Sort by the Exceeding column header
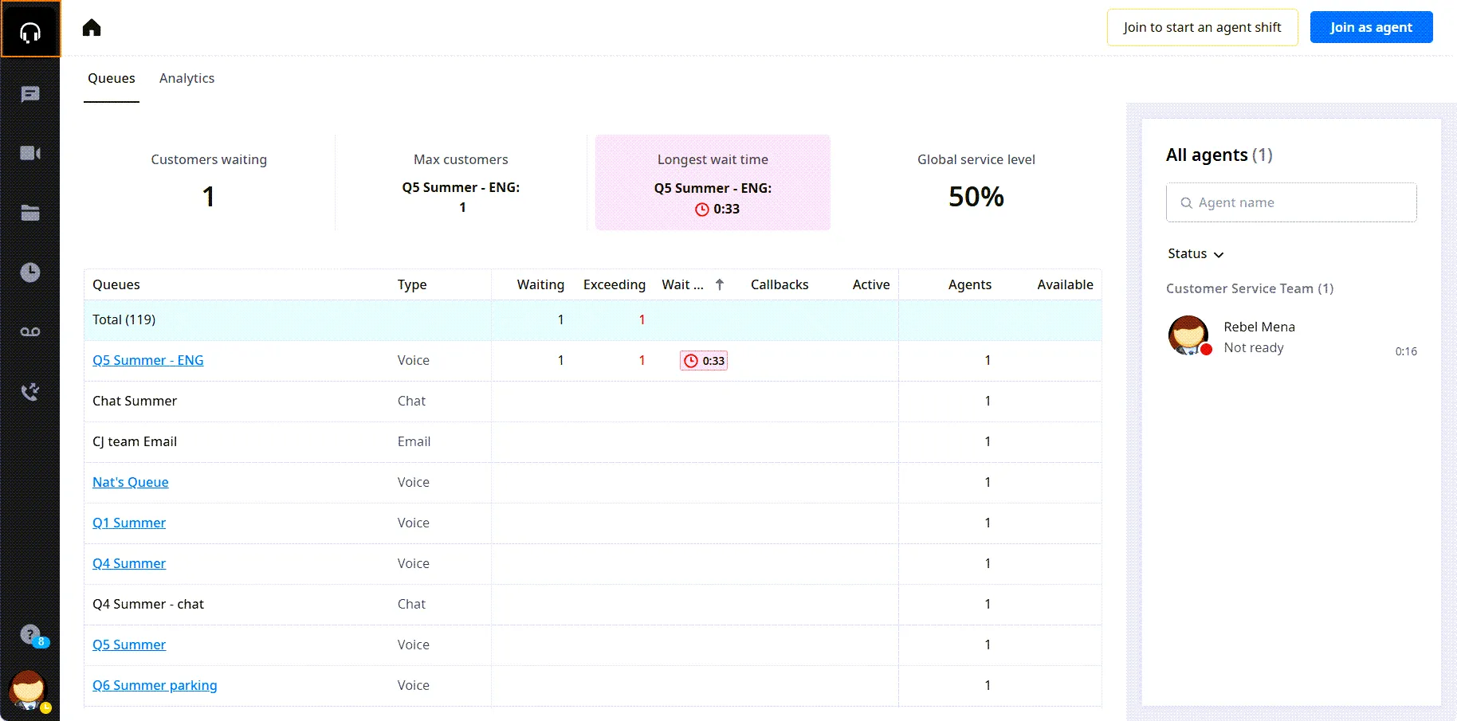 point(615,284)
